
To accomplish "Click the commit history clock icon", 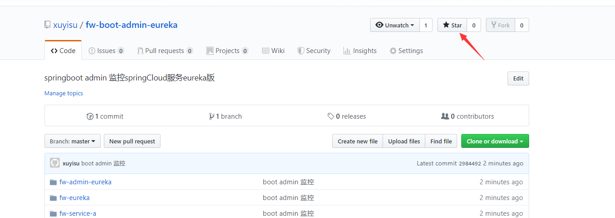I will 90,116.
